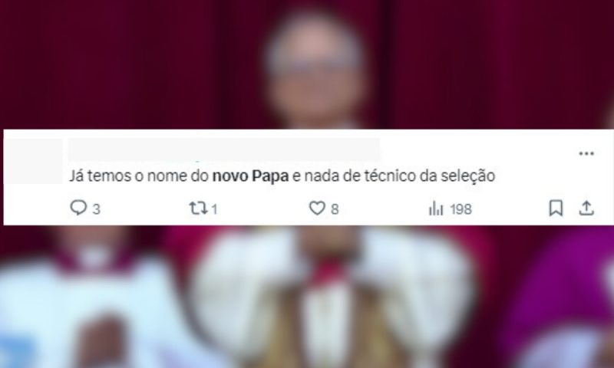Screen dimensions: 614x368
Task: Click the blurred face of the central figure
Action: (x=315, y=72)
